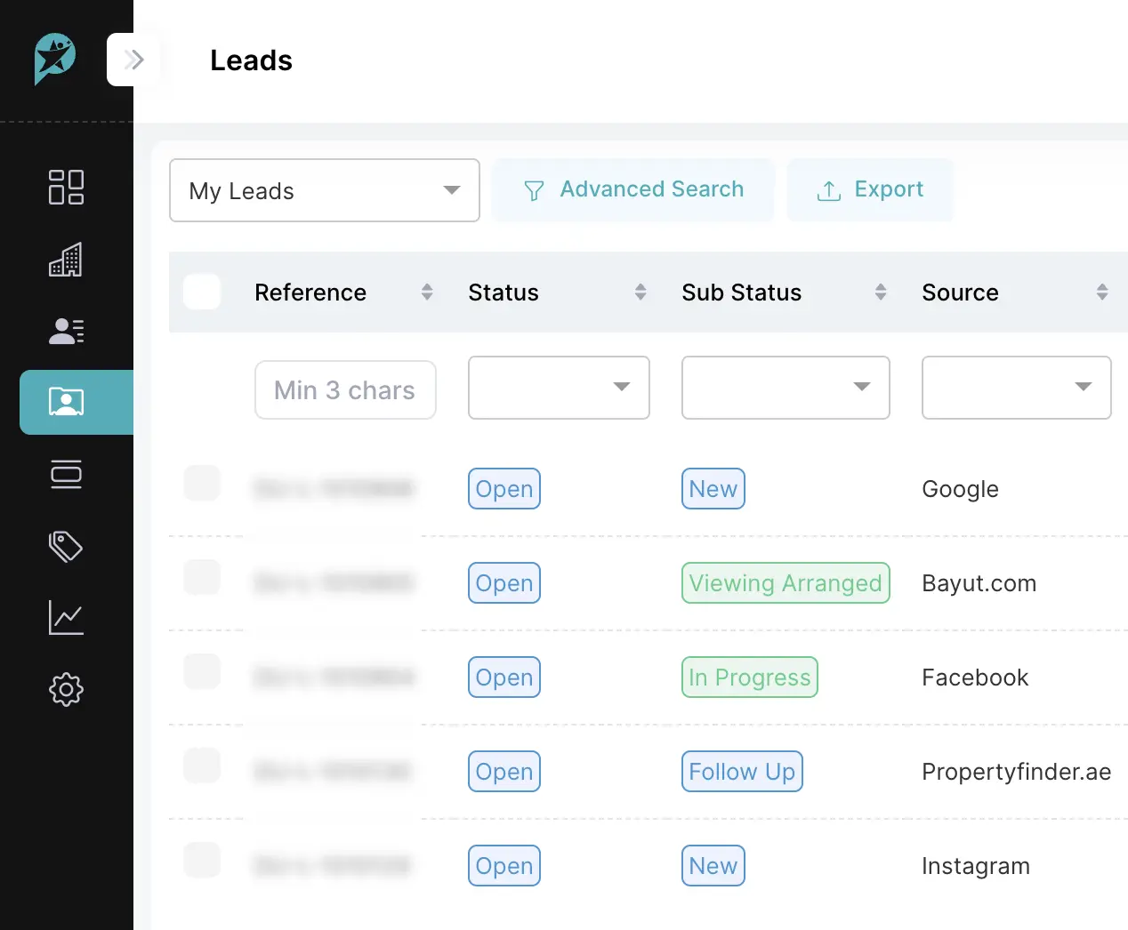Click the app logo in the sidebar
The image size is (1128, 930).
55,59
